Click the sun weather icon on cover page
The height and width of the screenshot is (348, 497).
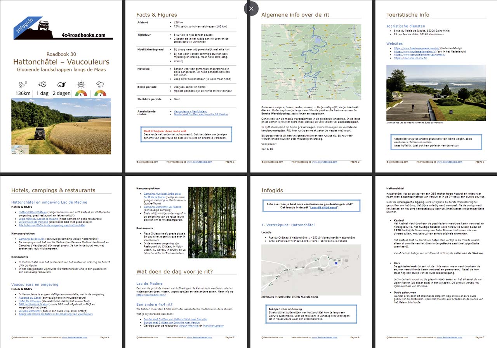tap(81, 84)
